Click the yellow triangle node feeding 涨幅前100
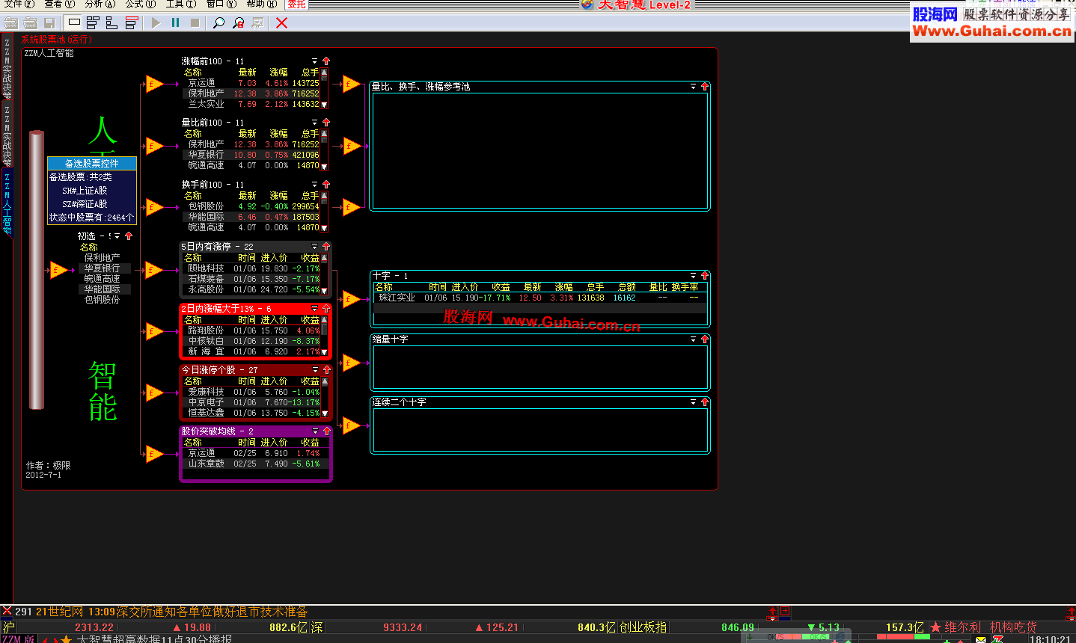The height and width of the screenshot is (643, 1076). coord(154,84)
